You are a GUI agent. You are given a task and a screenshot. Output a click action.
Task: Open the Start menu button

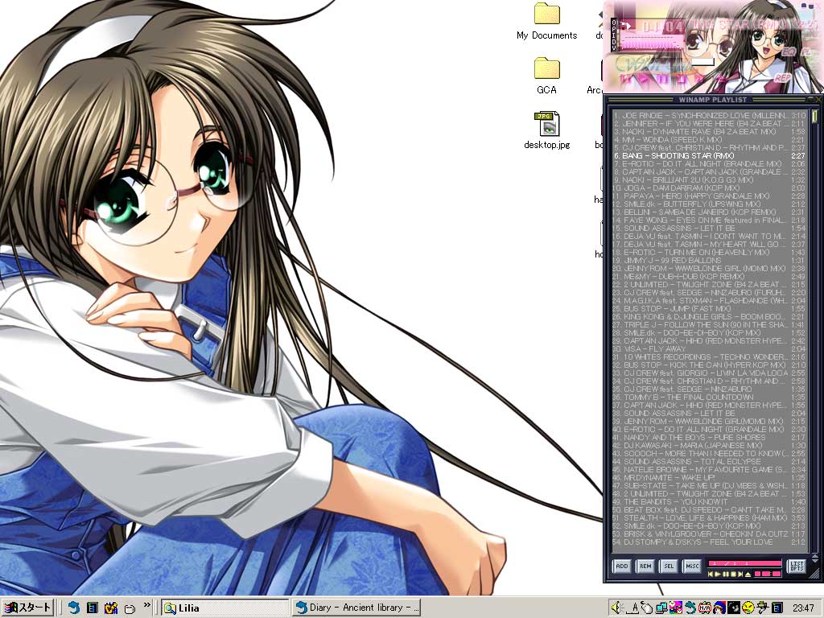point(27,608)
